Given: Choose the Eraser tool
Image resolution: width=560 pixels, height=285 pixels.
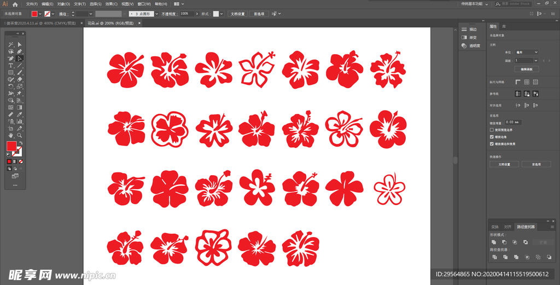Looking at the screenshot, I should coord(19,79).
